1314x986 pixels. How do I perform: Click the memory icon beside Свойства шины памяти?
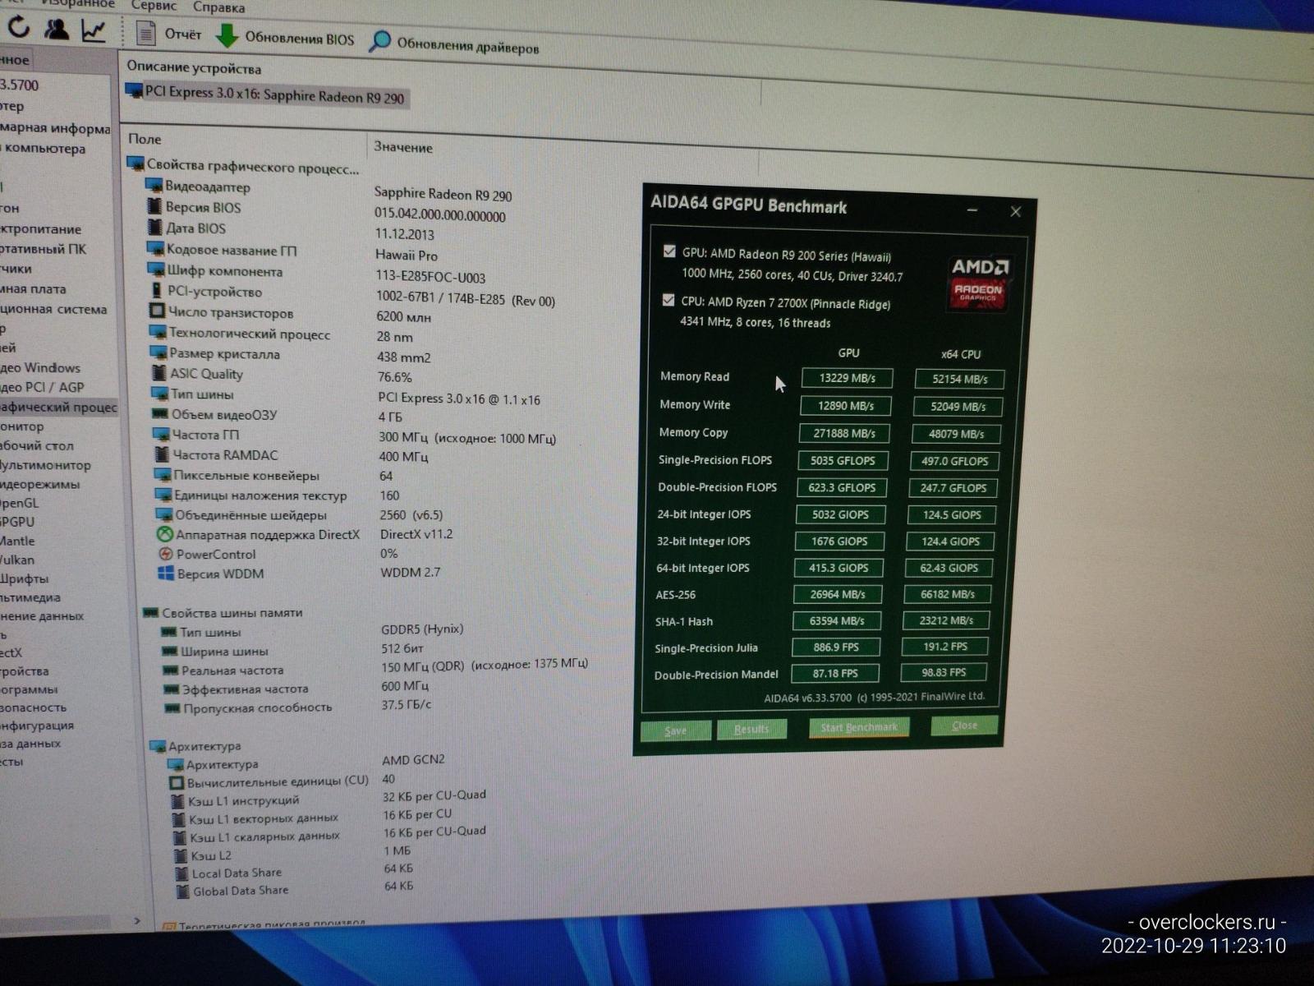(150, 612)
